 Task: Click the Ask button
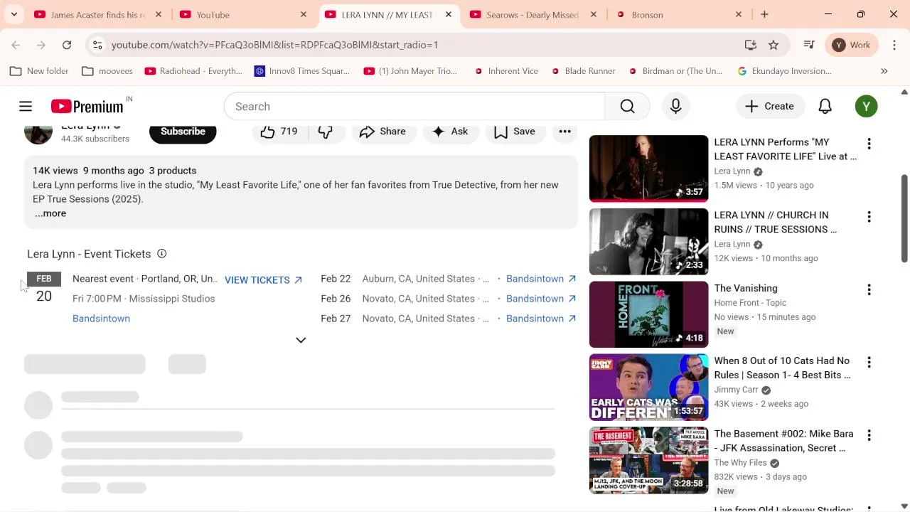tap(451, 132)
